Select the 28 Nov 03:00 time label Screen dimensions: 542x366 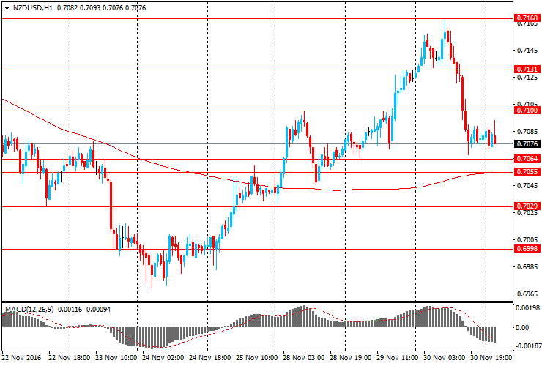[x=306, y=359]
